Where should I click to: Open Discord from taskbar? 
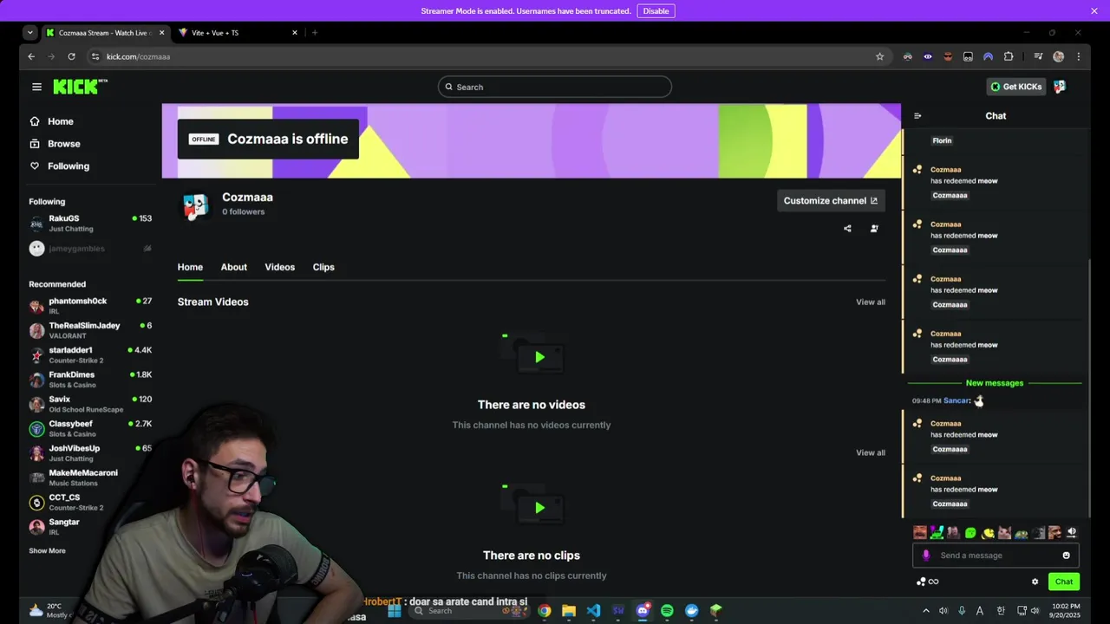point(643,611)
